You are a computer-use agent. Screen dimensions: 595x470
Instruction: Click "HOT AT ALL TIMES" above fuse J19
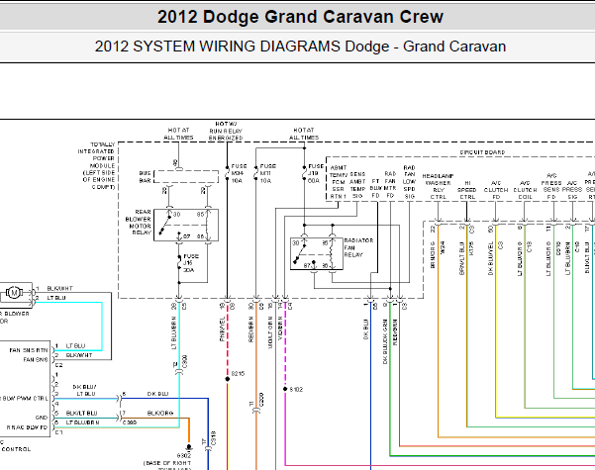point(304,134)
